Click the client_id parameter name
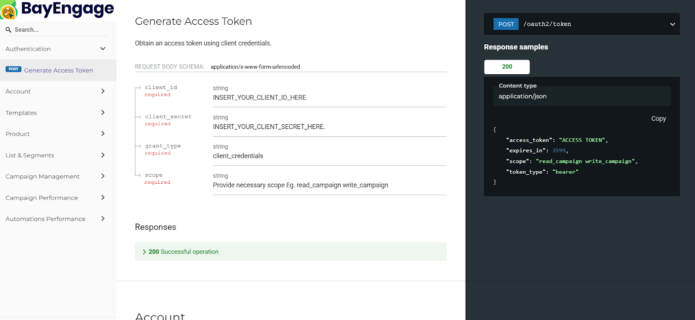Viewport: 695px width, 320px height. [x=161, y=87]
